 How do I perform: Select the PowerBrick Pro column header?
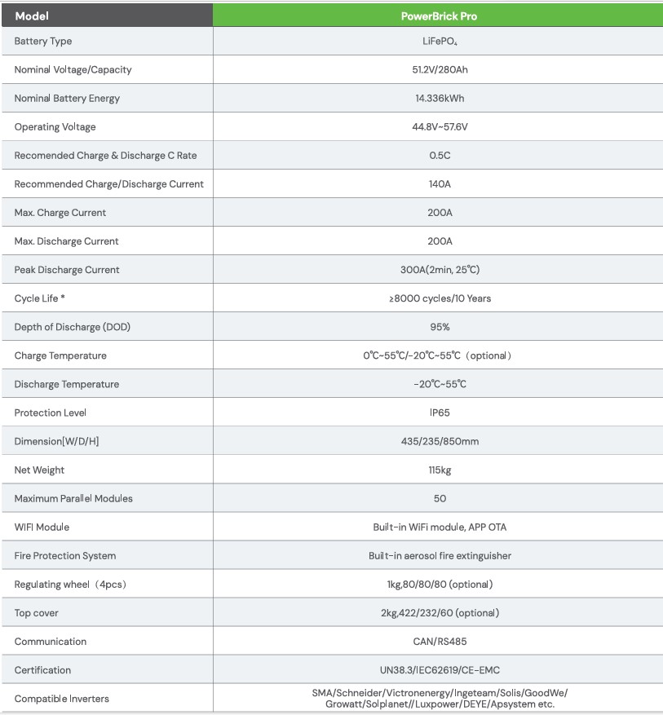[x=439, y=15]
